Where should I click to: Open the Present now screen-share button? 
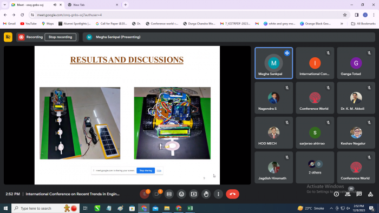click(x=194, y=194)
